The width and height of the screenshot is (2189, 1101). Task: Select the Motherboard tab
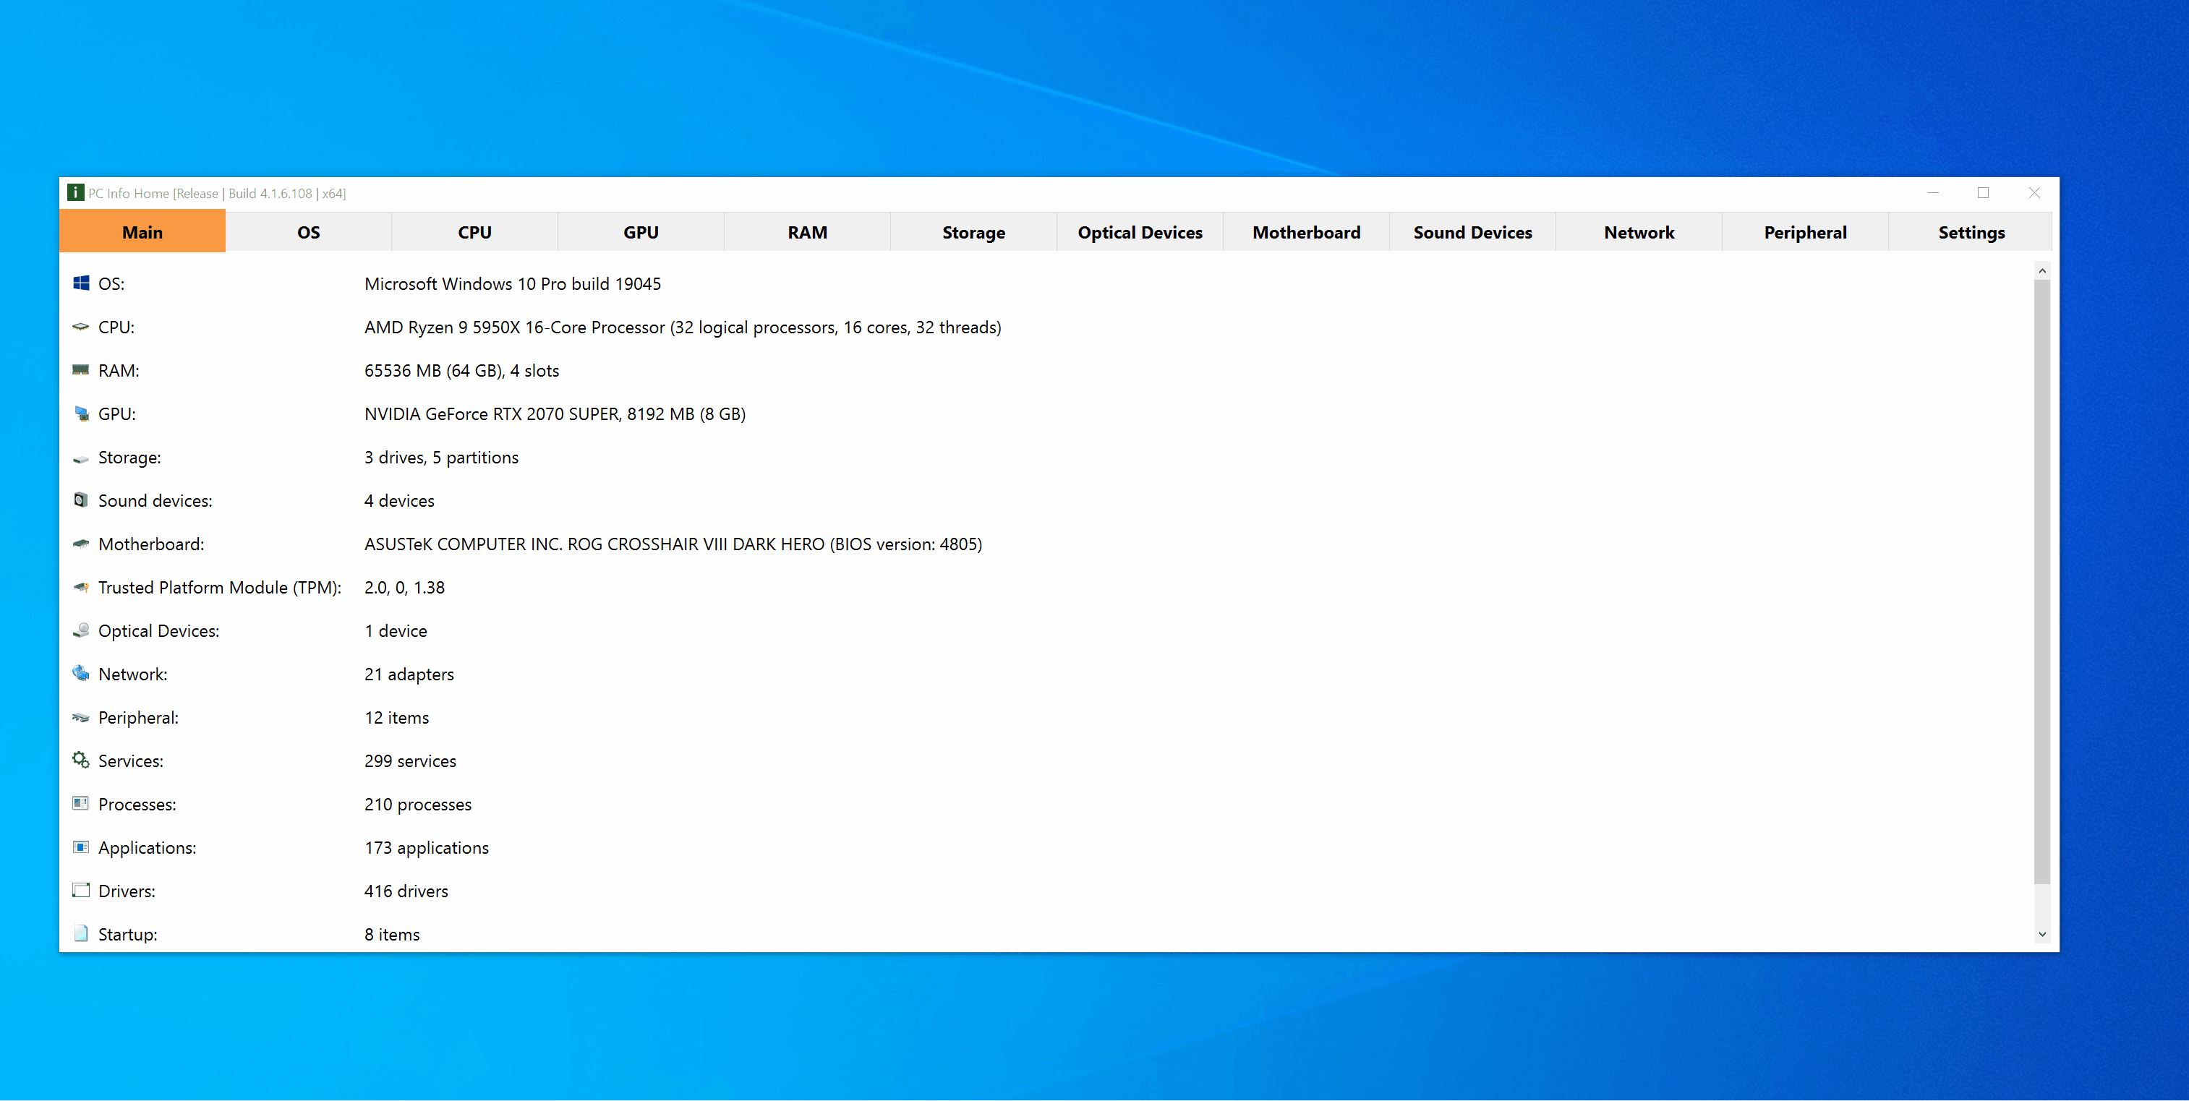[1306, 232]
